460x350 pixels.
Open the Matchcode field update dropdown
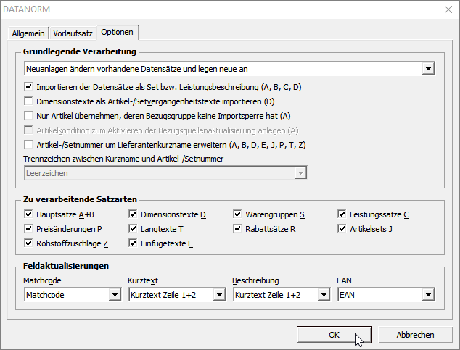[114, 295]
